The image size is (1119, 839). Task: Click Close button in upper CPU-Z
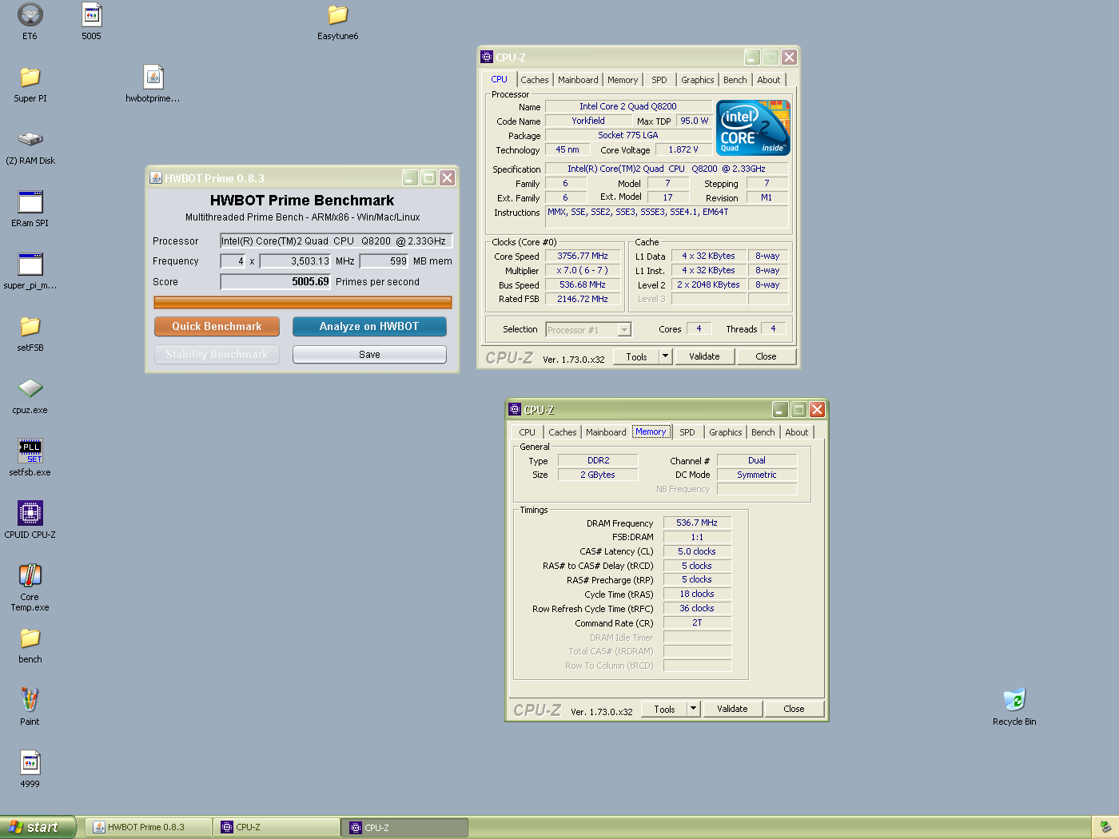coord(766,356)
